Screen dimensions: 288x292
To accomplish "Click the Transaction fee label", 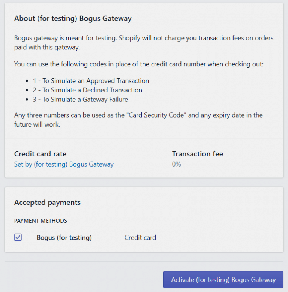I will click(197, 154).
